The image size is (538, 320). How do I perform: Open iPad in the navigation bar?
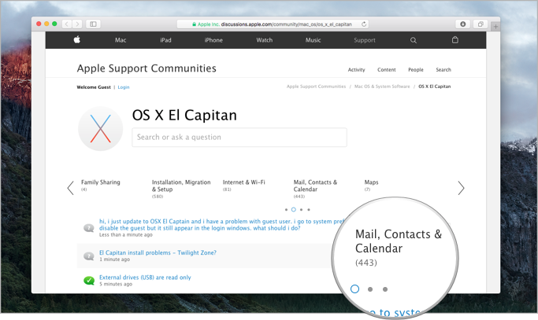[x=165, y=40]
